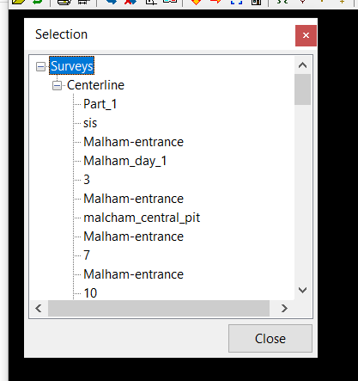Select survey item named 7
Image resolution: width=358 pixels, height=381 pixels.
pyautogui.click(x=87, y=255)
